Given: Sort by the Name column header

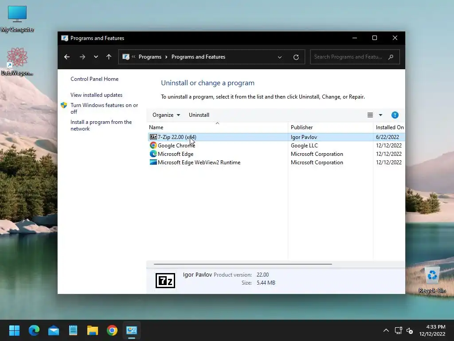Looking at the screenshot, I should (x=217, y=127).
